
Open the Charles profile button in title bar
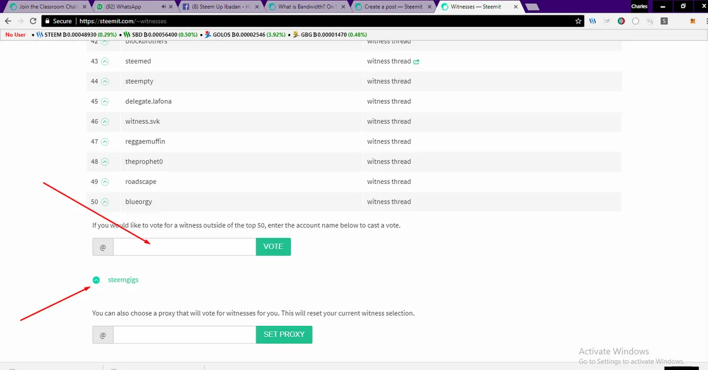pos(639,7)
